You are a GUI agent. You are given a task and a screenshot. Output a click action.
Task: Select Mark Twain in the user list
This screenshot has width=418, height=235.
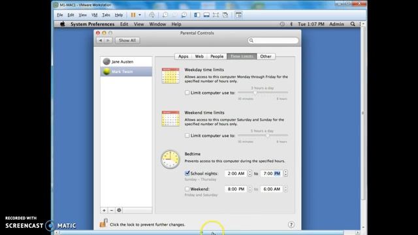(126, 71)
